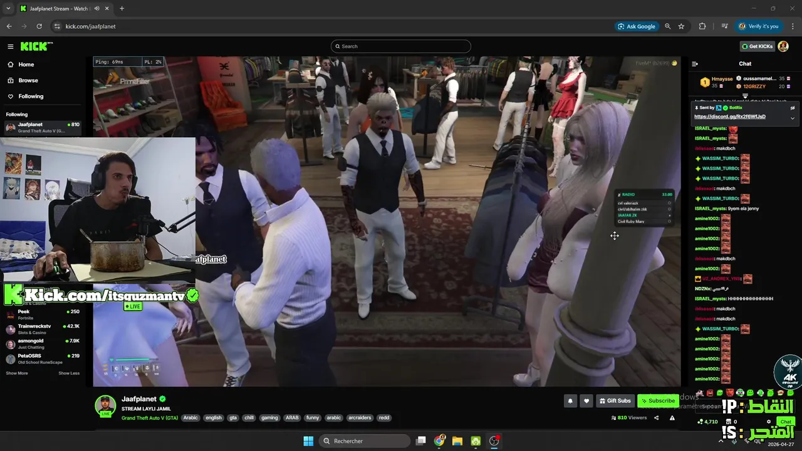Open the chat shop icon
Viewport: 802px width, 451px height.
pyautogui.click(x=729, y=422)
